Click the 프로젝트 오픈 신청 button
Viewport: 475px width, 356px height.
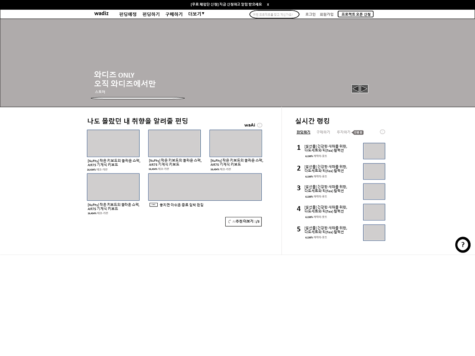pos(355,14)
